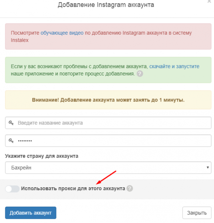214x223 pixels.
Task: Click the key icon in account name field
Action: pyautogui.click(x=11, y=123)
